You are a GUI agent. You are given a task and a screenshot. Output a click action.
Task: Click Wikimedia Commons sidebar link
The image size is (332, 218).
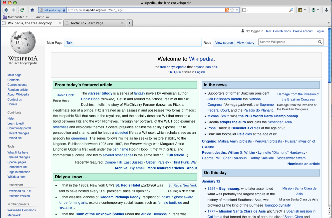pyautogui.click(x=21, y=210)
